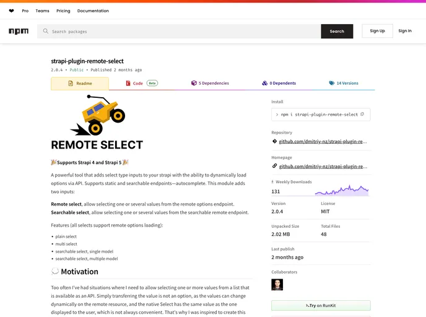Open the Teams menu item
Screen dimensions: 426x317
42,11
